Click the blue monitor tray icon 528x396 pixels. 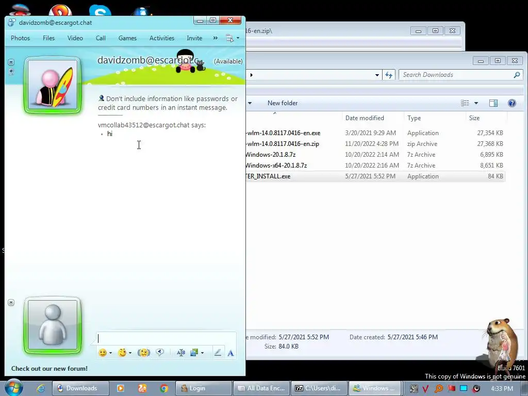pyautogui.click(x=464, y=389)
